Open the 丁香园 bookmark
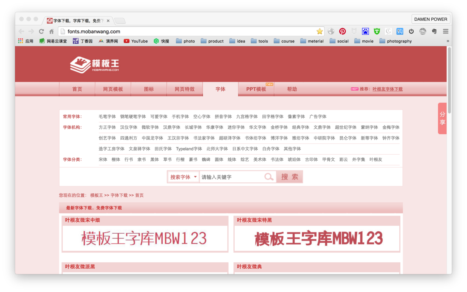 [x=82, y=41]
